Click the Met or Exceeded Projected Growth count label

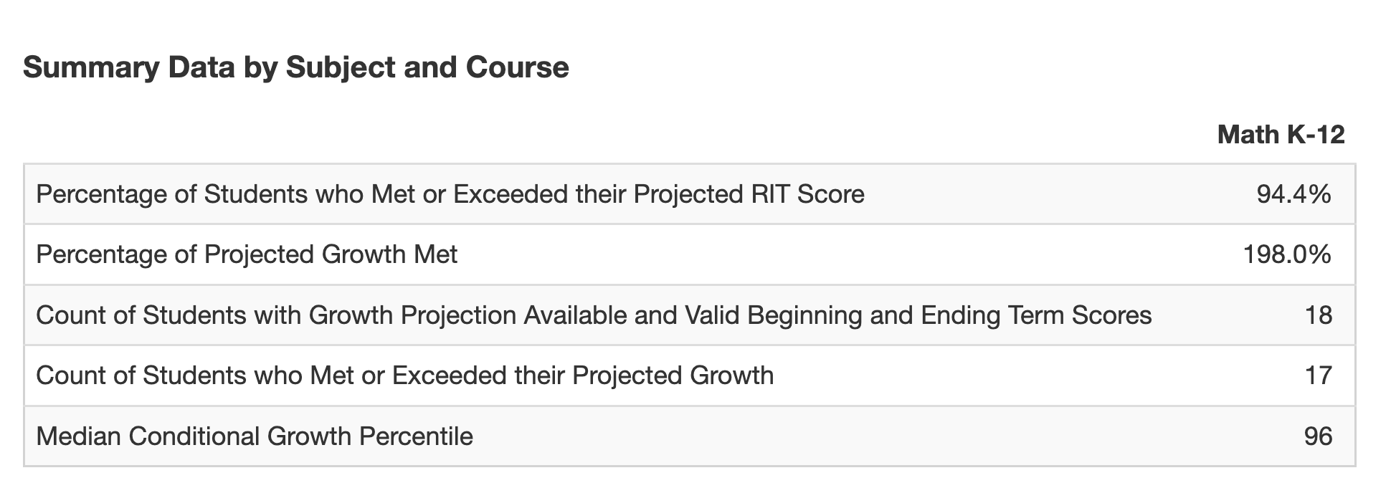[x=404, y=376]
